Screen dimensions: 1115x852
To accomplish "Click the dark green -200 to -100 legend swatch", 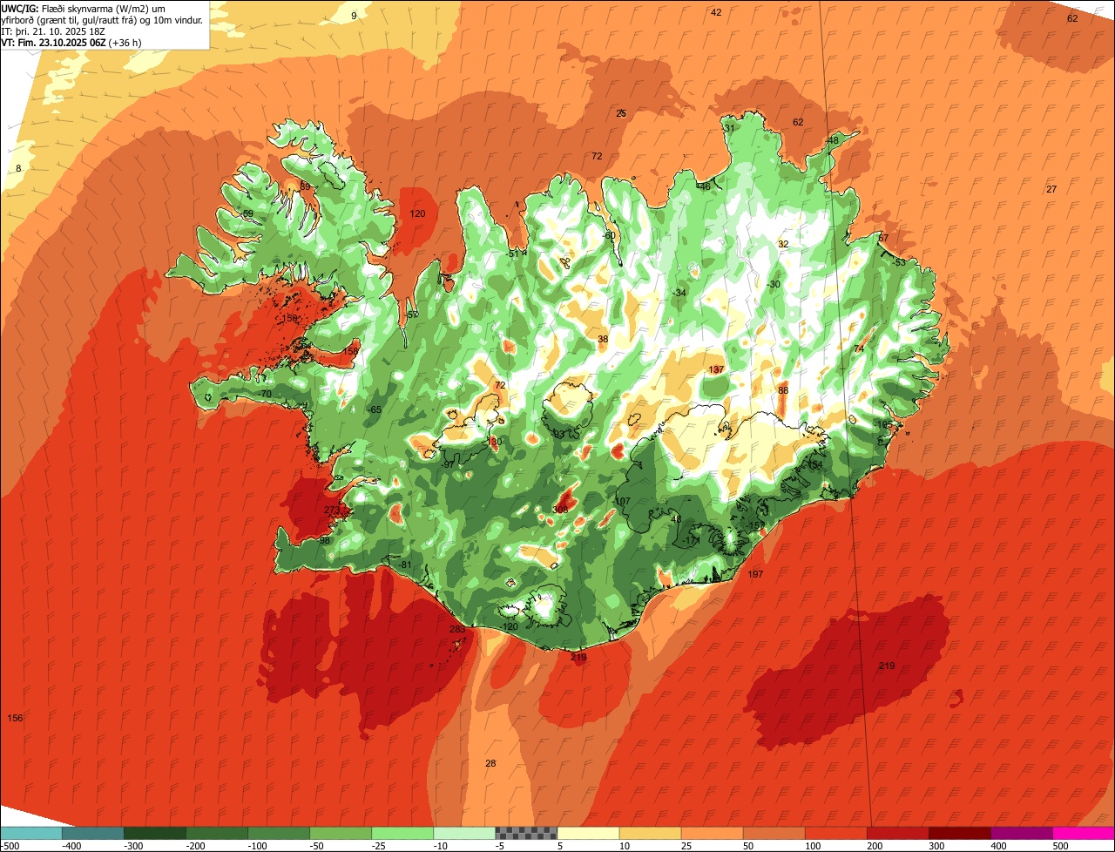I will coord(216,833).
